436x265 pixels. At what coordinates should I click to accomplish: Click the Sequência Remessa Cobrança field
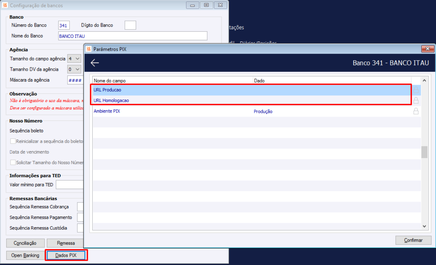click(x=81, y=207)
